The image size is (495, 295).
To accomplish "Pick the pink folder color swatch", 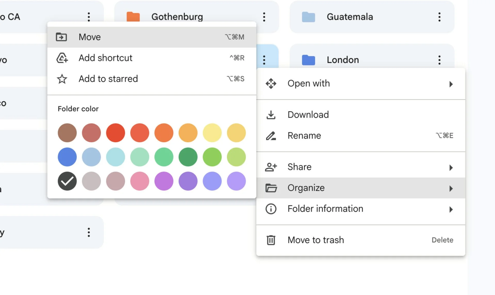I will tap(140, 181).
